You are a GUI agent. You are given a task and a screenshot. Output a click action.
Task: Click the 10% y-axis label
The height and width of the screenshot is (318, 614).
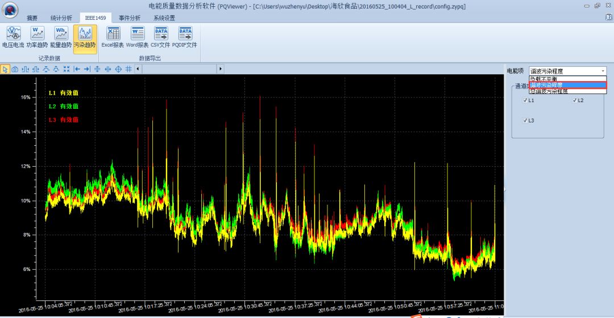(x=26, y=201)
